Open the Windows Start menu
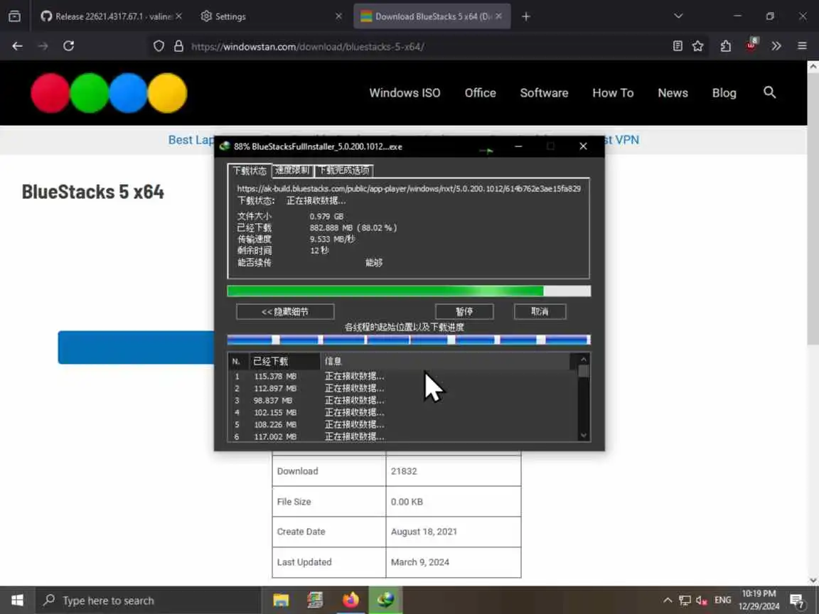 17,600
